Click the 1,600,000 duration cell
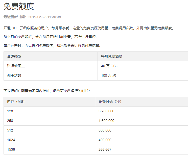188x157 pixels. tap(142, 121)
